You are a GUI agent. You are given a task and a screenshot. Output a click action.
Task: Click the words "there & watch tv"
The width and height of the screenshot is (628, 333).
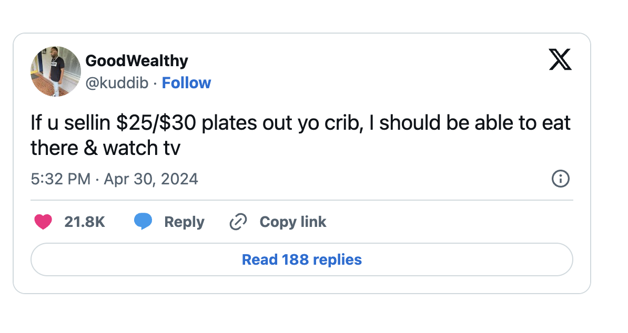(105, 148)
